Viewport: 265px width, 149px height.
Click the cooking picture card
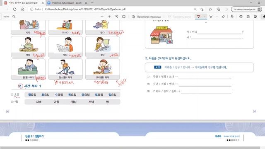[x=103, y=69]
